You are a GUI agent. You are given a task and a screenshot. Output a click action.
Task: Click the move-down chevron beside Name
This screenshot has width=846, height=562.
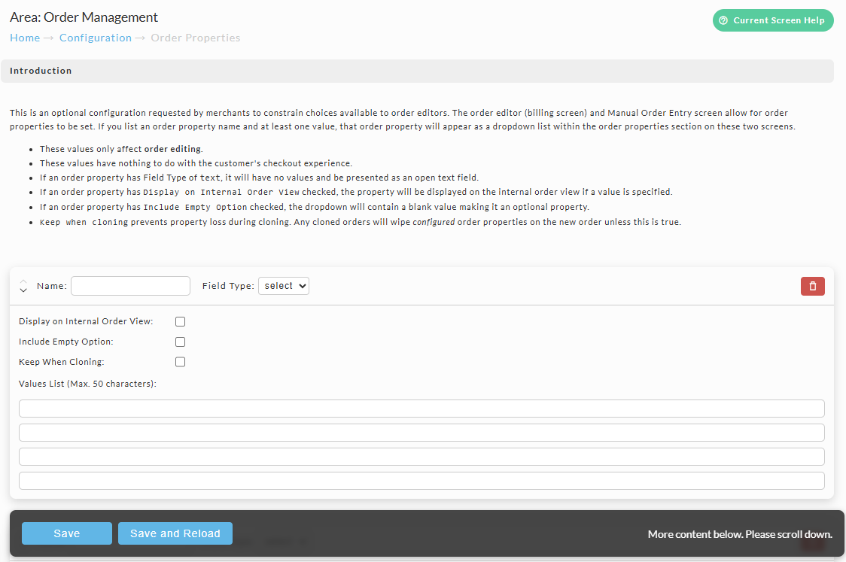click(23, 290)
